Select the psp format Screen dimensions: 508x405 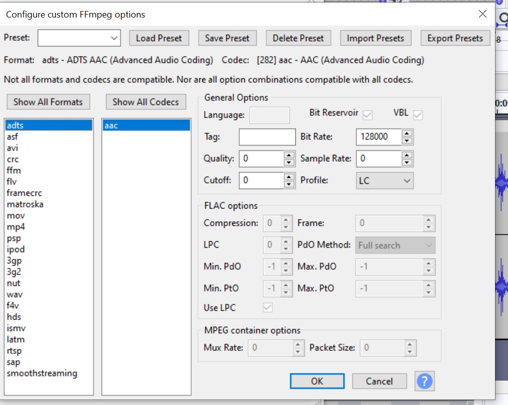tap(49, 238)
